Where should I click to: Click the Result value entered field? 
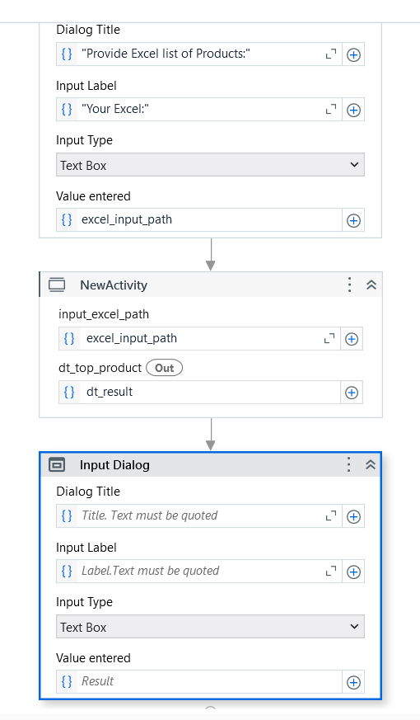[x=208, y=682]
